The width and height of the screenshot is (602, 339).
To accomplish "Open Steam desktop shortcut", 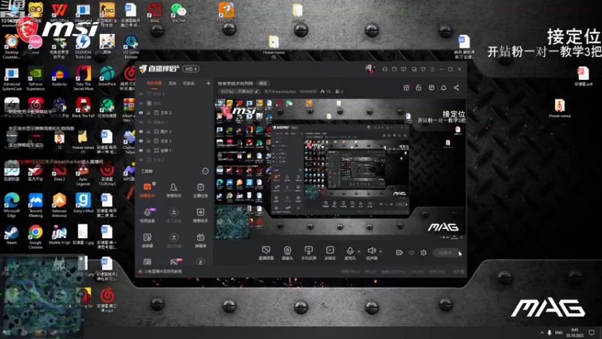I will point(11,235).
